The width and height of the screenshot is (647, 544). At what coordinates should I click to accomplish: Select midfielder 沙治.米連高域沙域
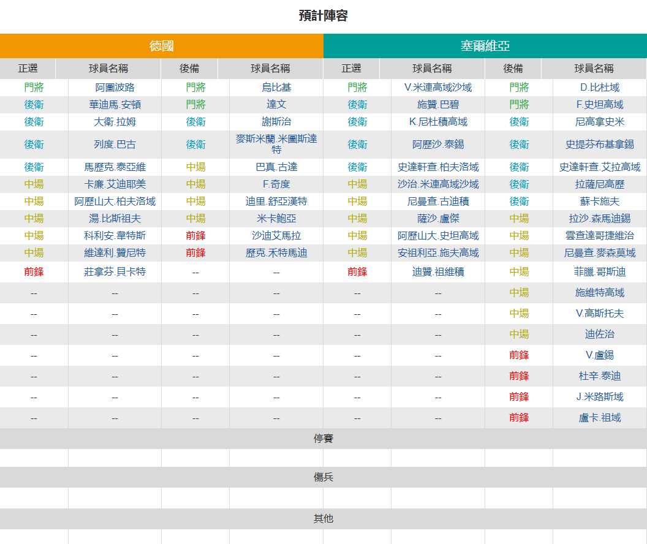pyautogui.click(x=438, y=184)
